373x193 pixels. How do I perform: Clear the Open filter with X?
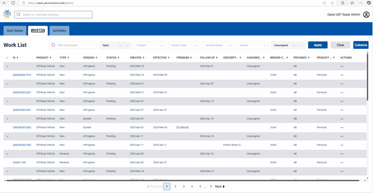[120, 45]
